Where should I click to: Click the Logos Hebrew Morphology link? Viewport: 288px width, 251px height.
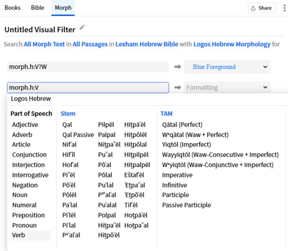click(232, 44)
